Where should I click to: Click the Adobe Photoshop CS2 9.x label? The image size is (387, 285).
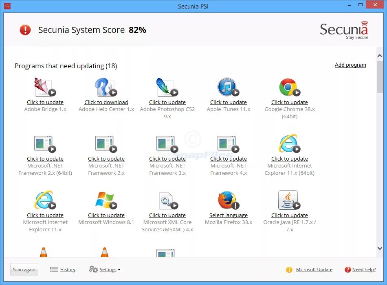tap(167, 113)
